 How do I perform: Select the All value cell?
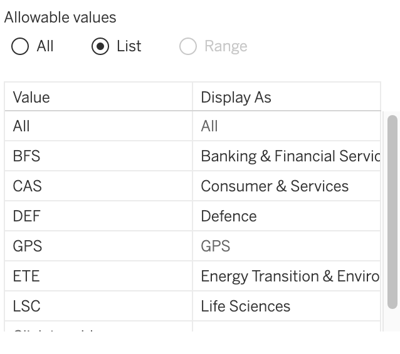(x=98, y=126)
